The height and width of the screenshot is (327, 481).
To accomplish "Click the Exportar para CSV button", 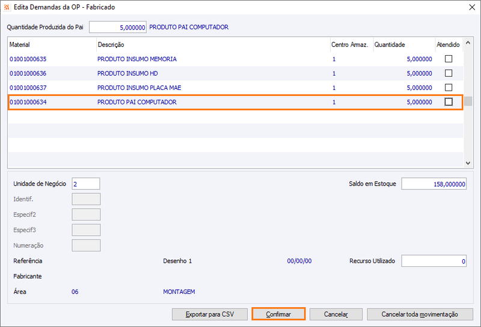I will (x=210, y=314).
